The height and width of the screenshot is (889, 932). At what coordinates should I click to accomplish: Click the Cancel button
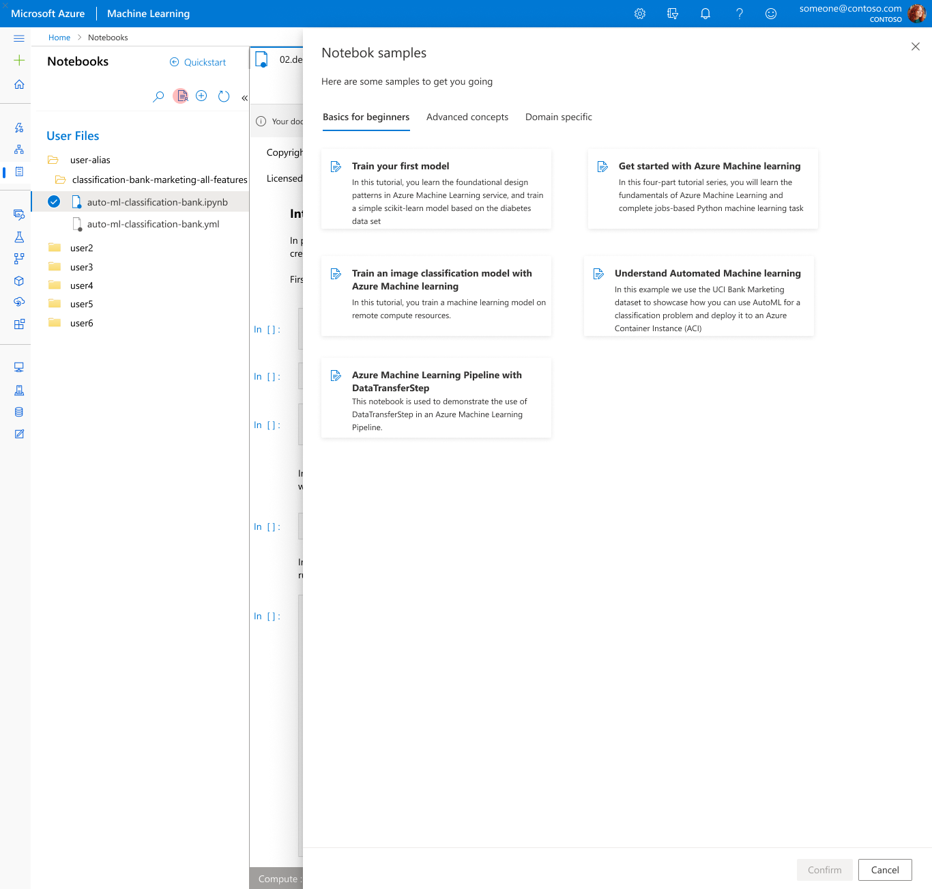(885, 870)
